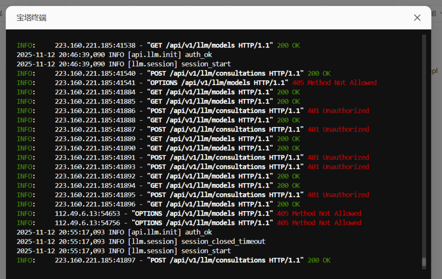Click GET models line with port 41885
Viewport: 442px width, 279px height.
pyautogui.click(x=158, y=101)
